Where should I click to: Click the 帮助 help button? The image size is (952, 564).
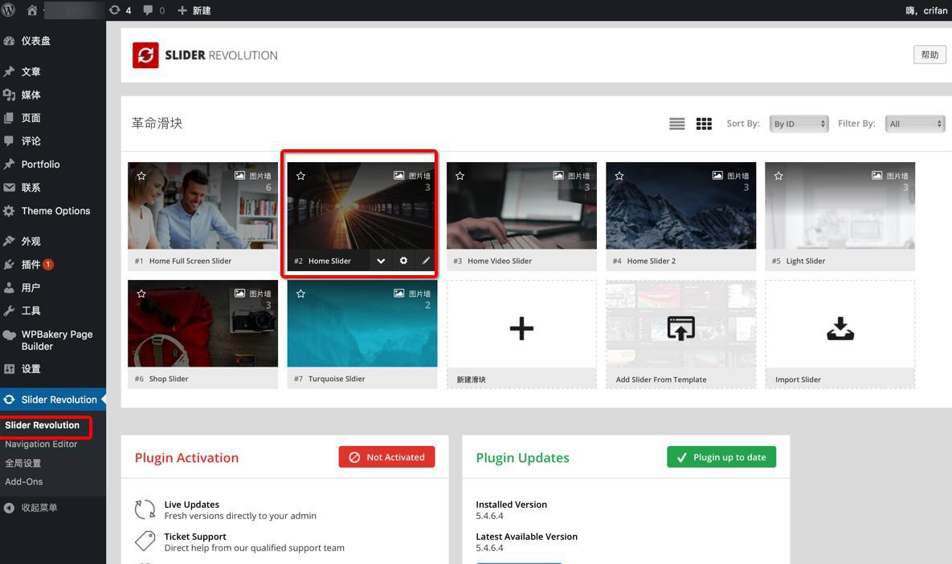[x=930, y=55]
